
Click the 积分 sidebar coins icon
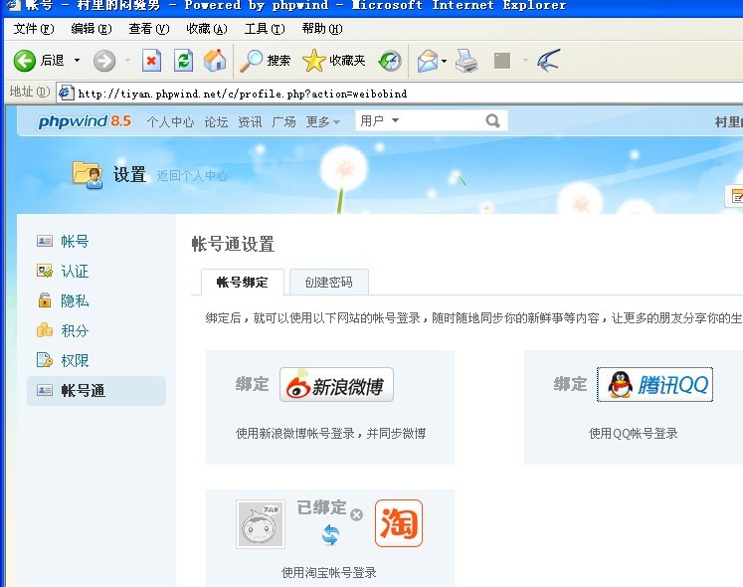point(45,330)
